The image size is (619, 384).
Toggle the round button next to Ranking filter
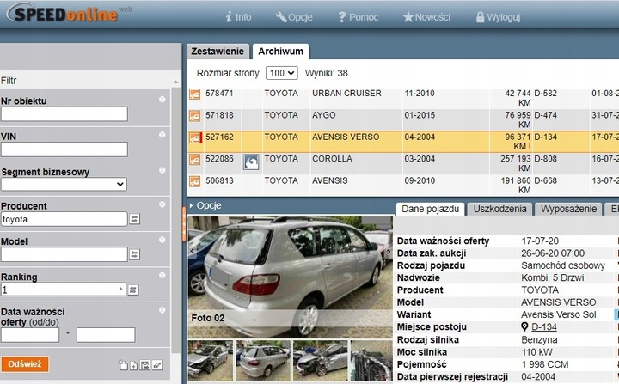coord(162,275)
